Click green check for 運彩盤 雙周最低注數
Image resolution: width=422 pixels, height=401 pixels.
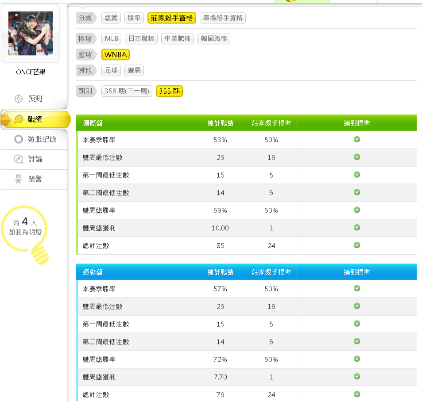click(x=357, y=306)
